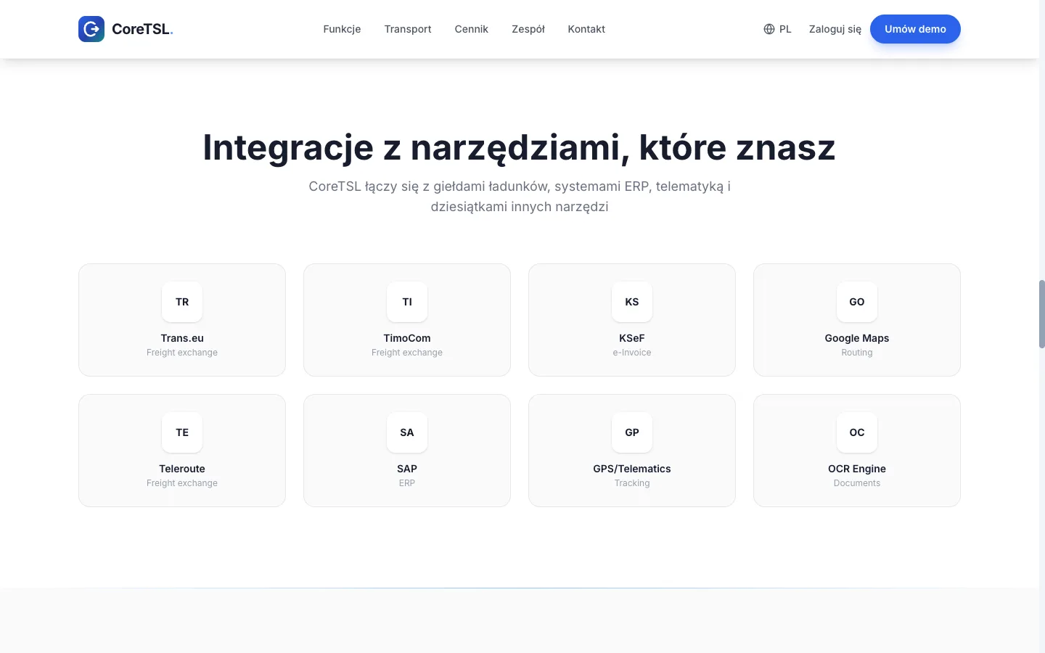Open the Funkcje menu item

342,29
